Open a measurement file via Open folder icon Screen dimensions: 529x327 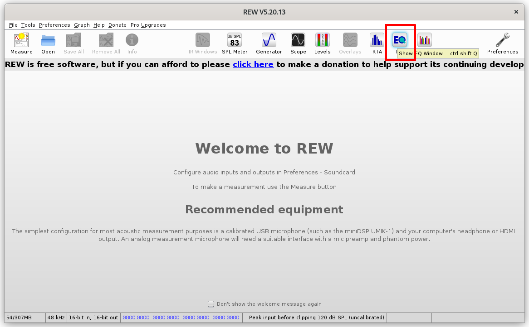[48, 40]
